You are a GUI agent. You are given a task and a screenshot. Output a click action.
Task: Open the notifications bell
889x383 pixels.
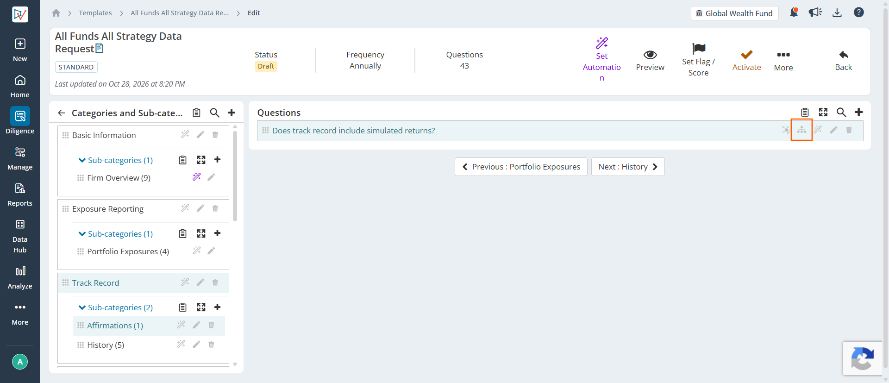(794, 13)
